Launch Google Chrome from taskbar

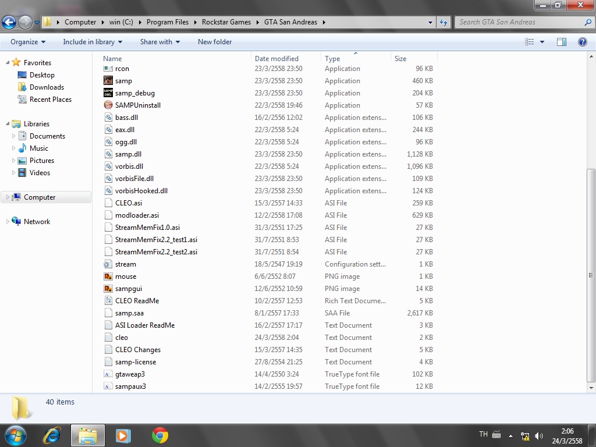point(160,435)
